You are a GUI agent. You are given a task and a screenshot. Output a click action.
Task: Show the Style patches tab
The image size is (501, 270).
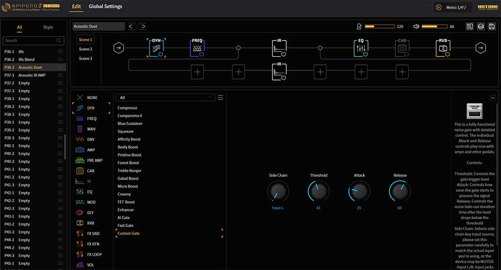48,27
